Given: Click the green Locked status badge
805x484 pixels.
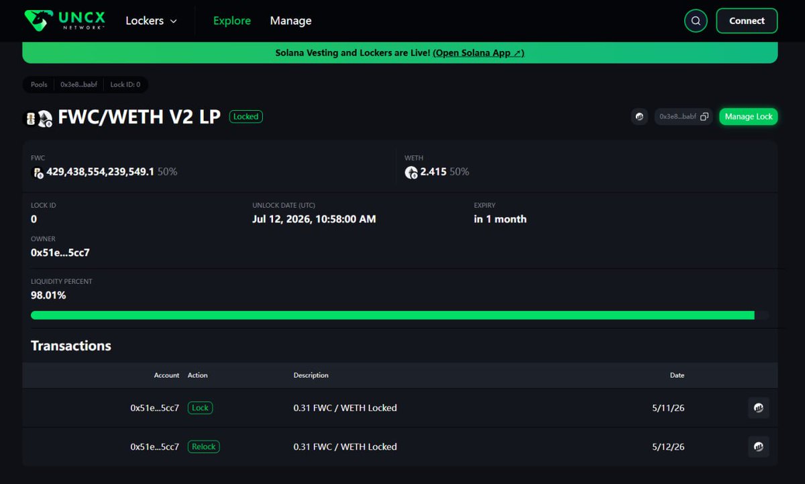Looking at the screenshot, I should pos(246,117).
